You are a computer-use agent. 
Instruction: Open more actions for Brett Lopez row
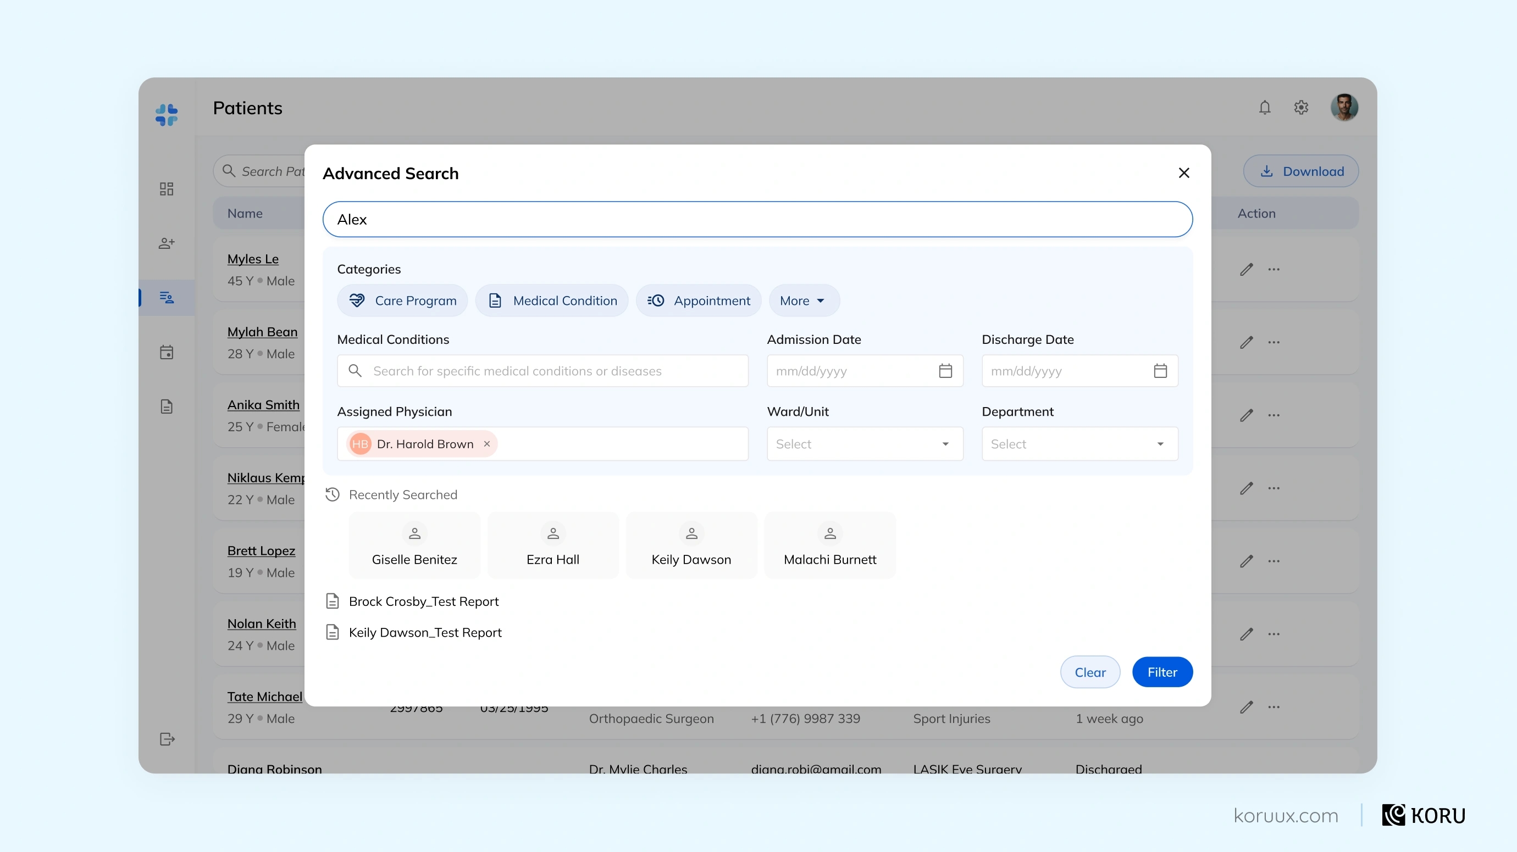click(x=1274, y=561)
